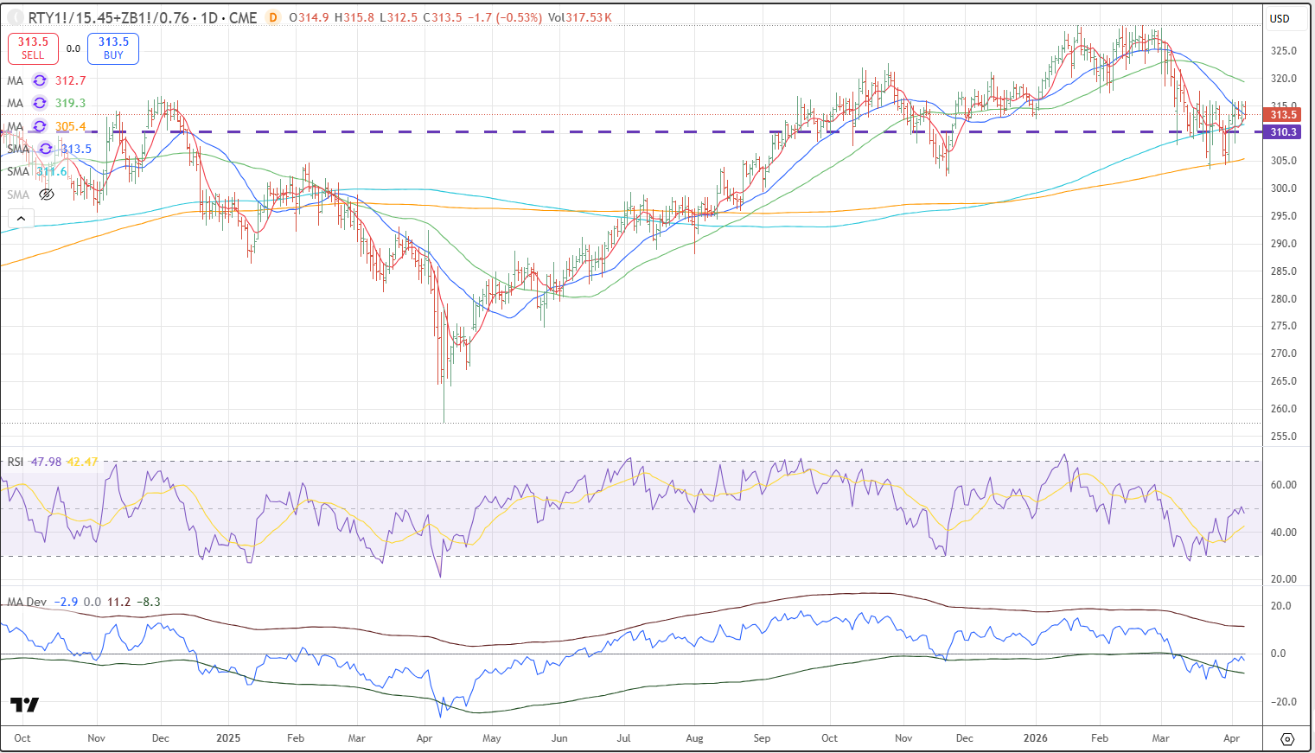Click the 313.5 BUY button
Viewport: 1315px width, 753px height.
pos(113,48)
